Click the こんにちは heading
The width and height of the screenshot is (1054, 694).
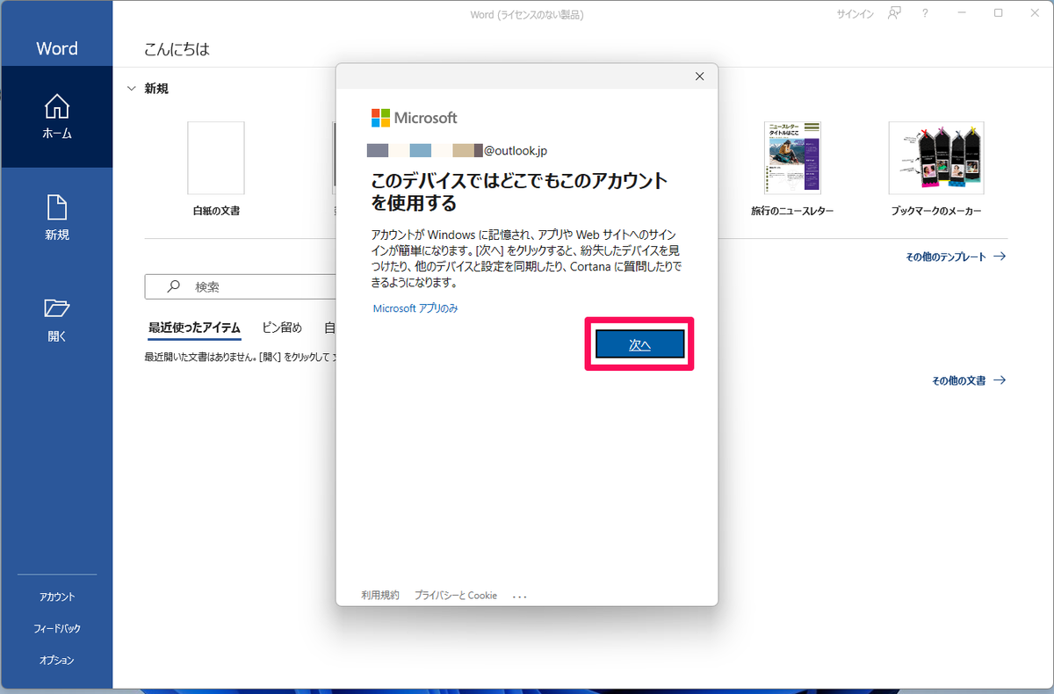coord(177,49)
